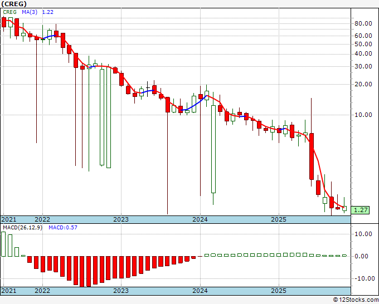This screenshot has height=304, width=379.
Task: Click the MA value 1.22 in legend
Action: 47,12
